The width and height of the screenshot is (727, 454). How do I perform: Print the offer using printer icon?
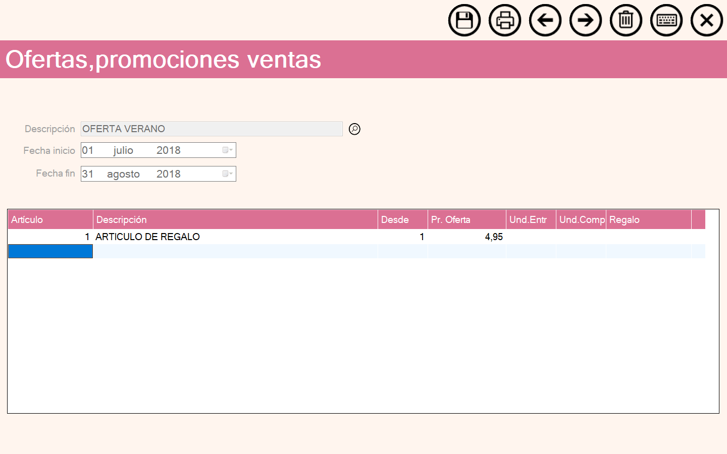(x=504, y=21)
